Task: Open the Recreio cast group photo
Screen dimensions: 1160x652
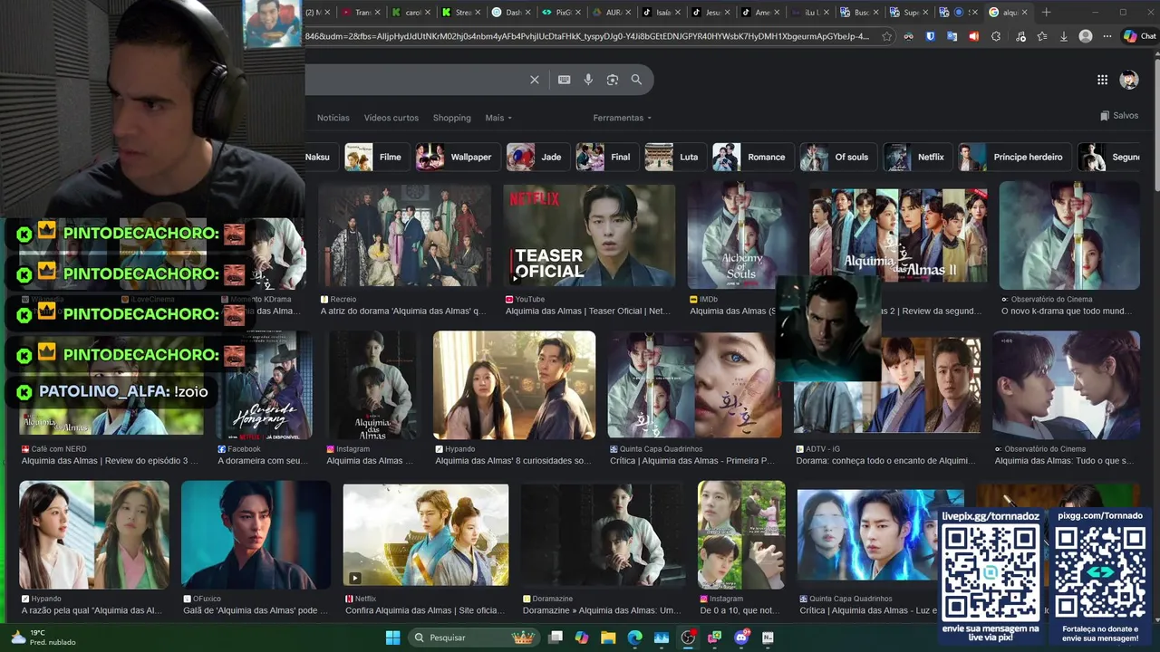Action: click(x=404, y=235)
